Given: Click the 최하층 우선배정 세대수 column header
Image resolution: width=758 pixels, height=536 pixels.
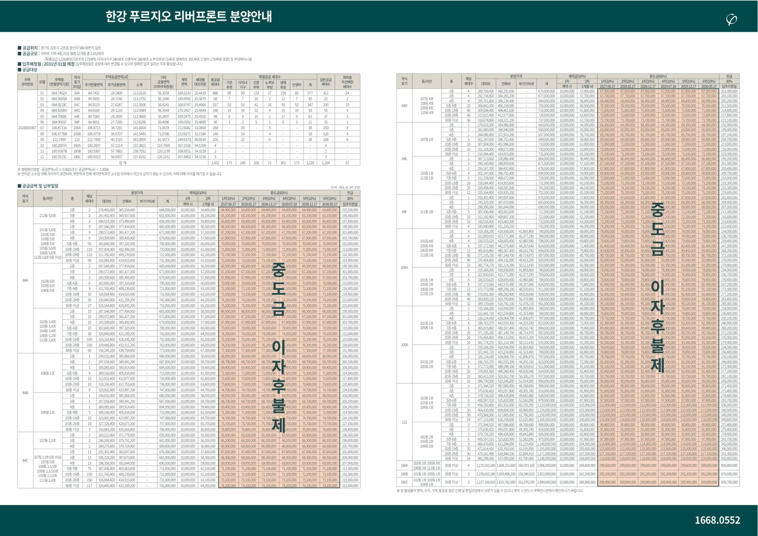Looking at the screenshot, I should 347,82.
